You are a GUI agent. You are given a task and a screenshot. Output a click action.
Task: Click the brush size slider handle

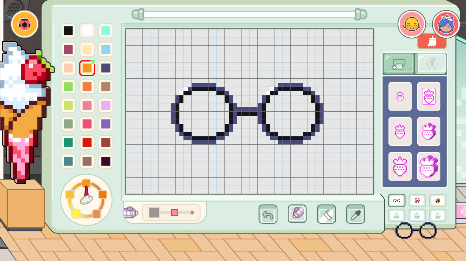(x=175, y=212)
